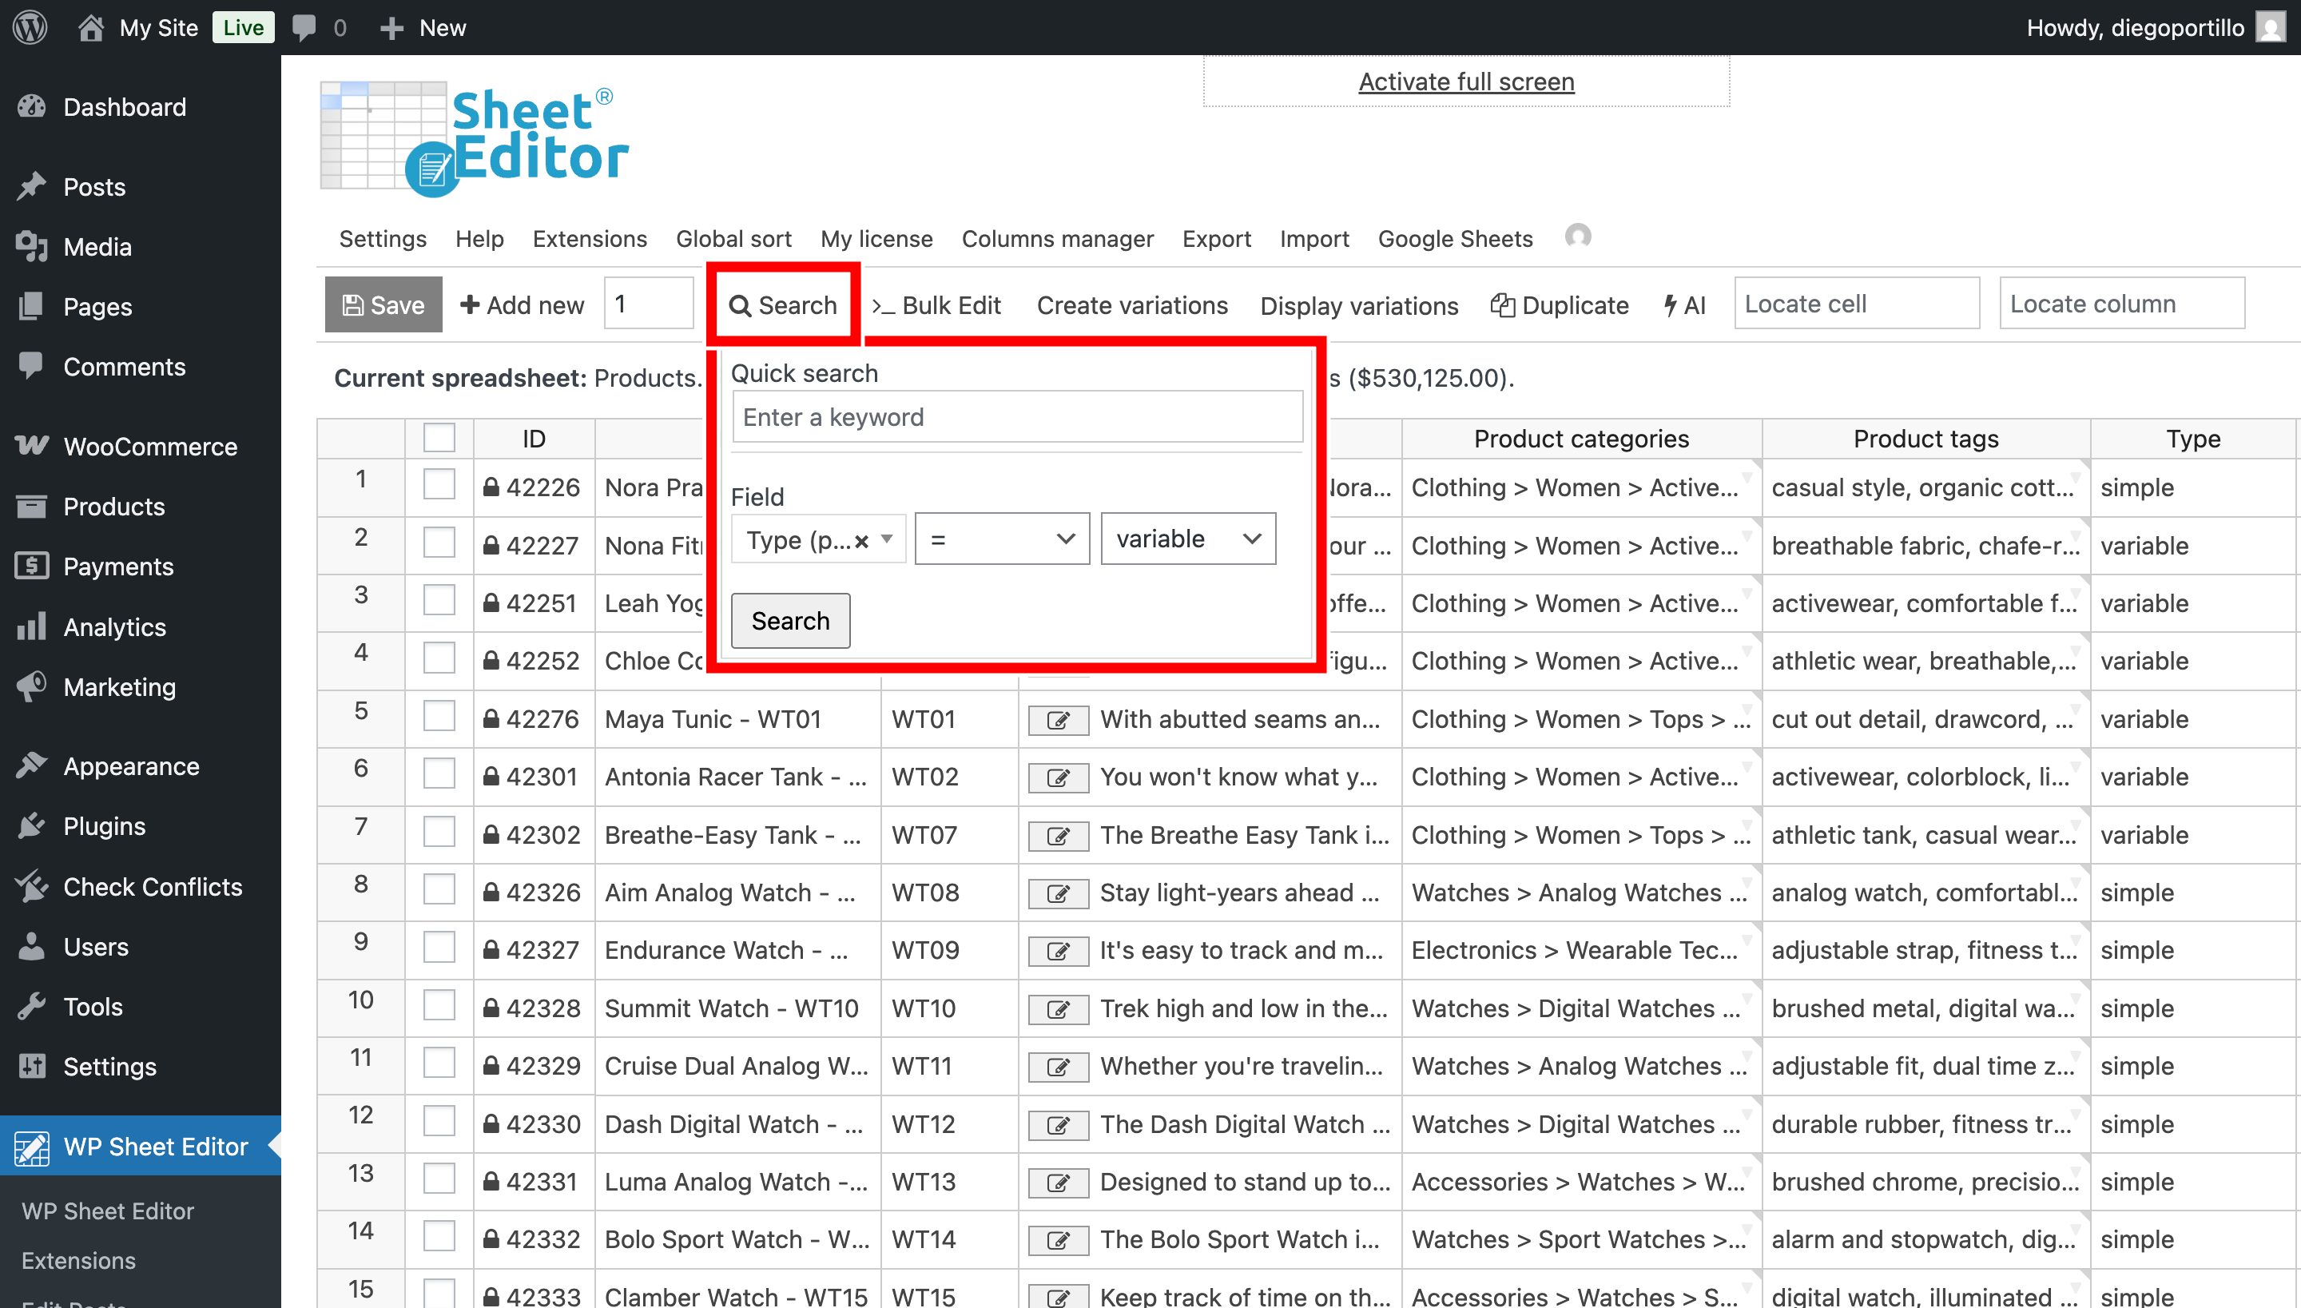
Task: Click the Duplicate toolbar icon
Action: [x=1502, y=305]
